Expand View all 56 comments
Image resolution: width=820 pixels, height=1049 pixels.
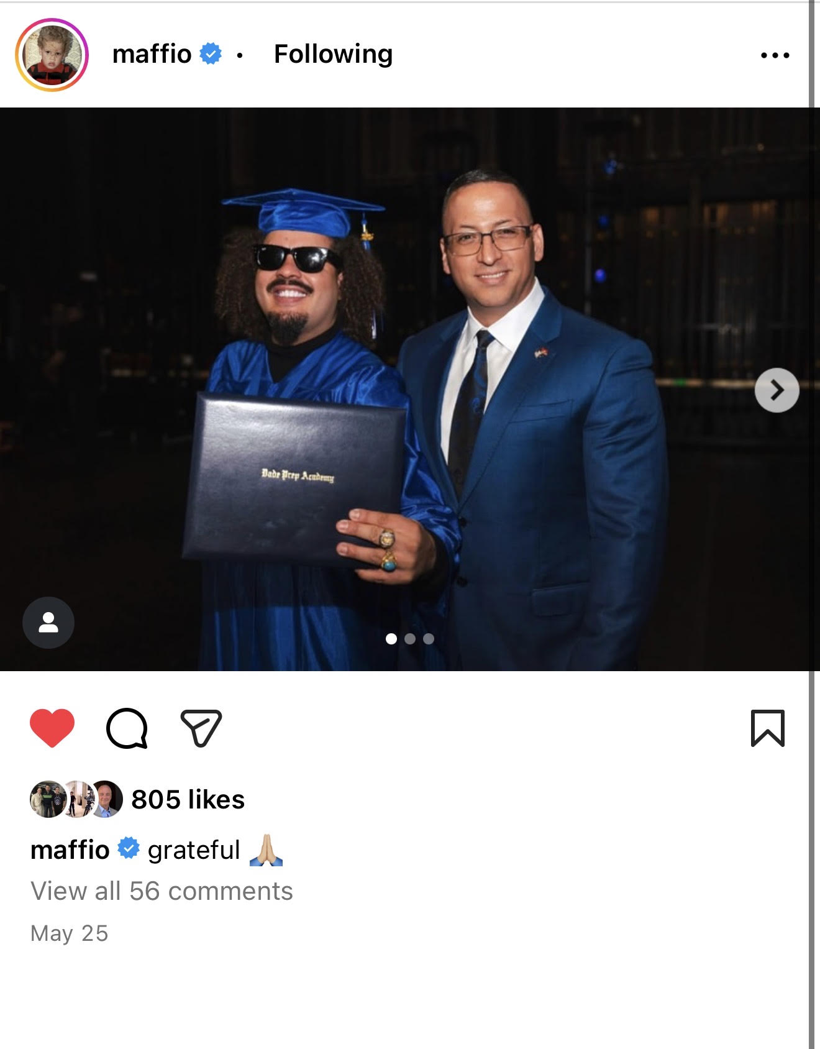[x=162, y=891]
